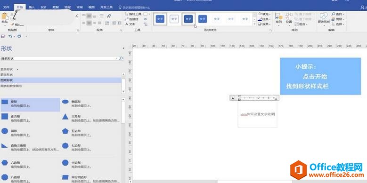Switch to the Data (数据) tab

click(56, 7)
